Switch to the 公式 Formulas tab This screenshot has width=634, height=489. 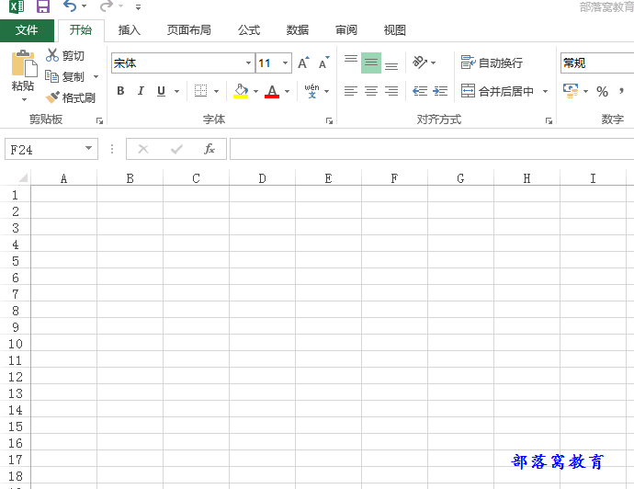[x=249, y=30]
